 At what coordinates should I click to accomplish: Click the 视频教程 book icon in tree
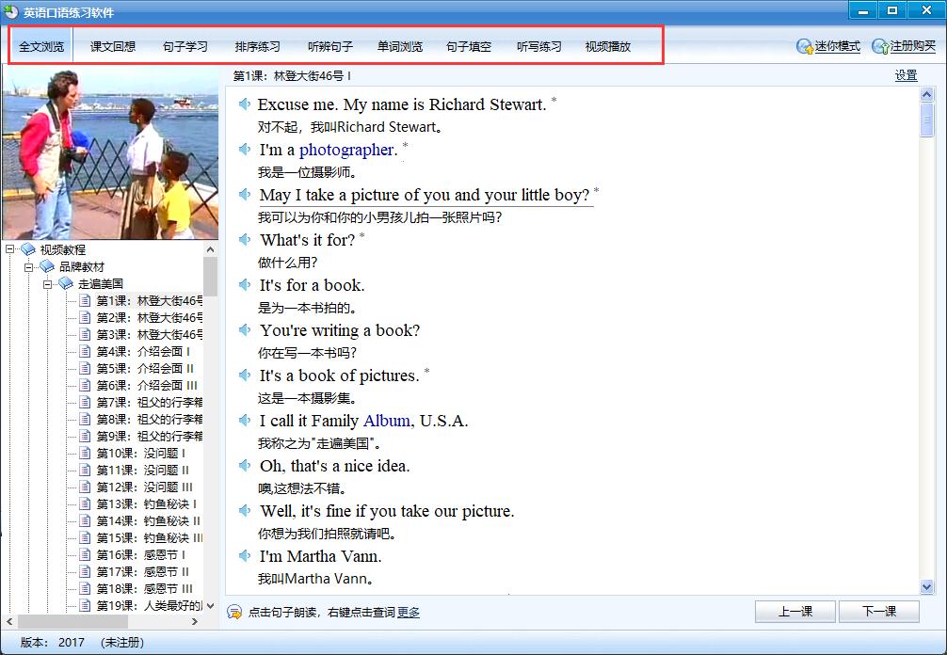28,249
